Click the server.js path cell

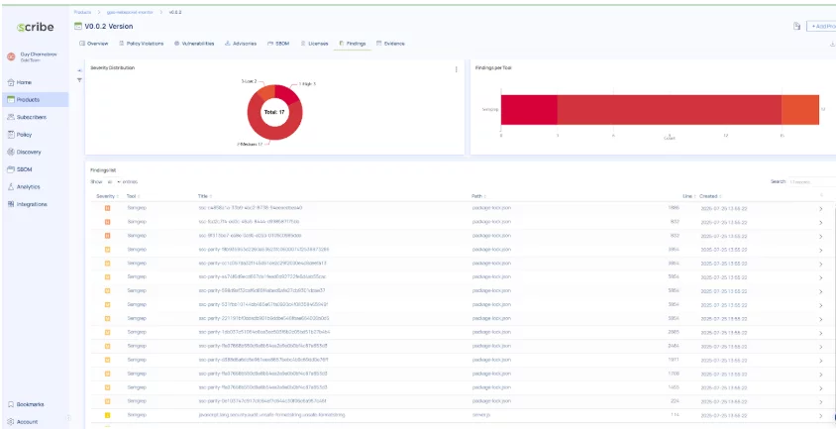click(x=479, y=414)
